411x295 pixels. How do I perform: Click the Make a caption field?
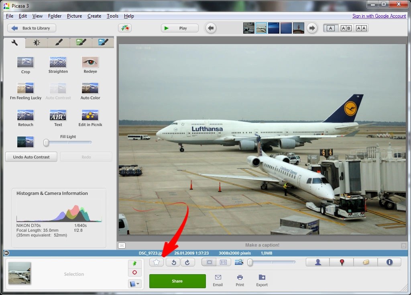(x=262, y=245)
